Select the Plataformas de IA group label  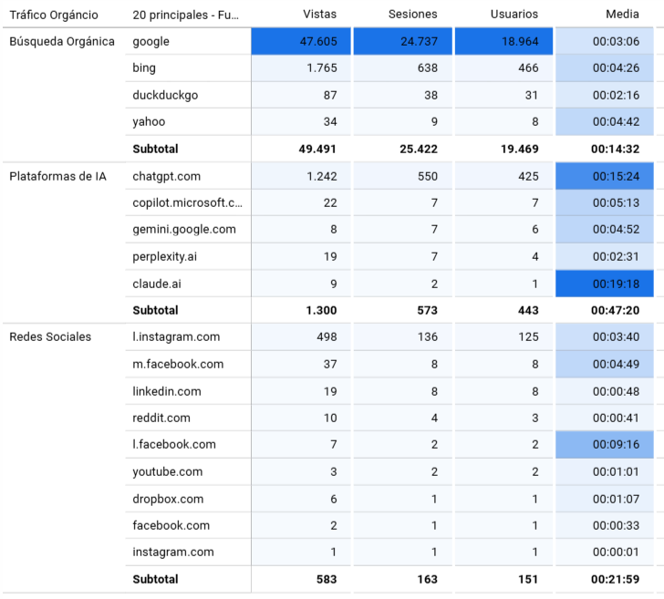[x=57, y=176]
